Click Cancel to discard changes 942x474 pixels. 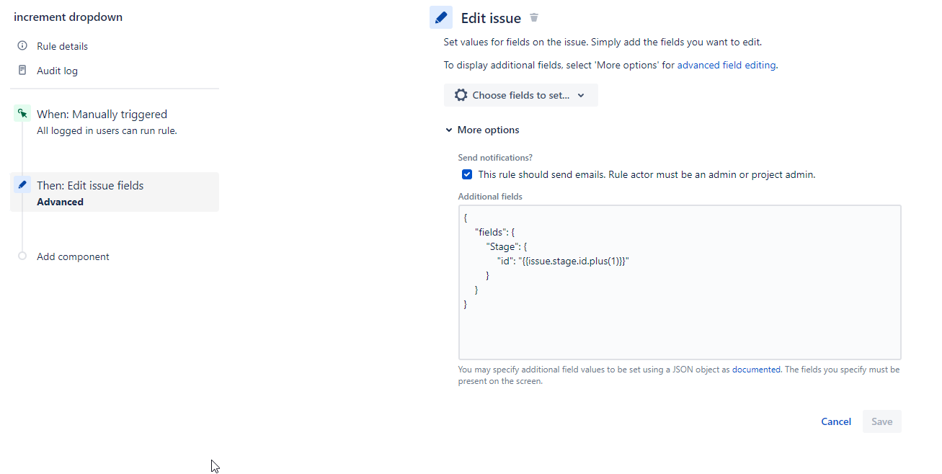(x=835, y=421)
